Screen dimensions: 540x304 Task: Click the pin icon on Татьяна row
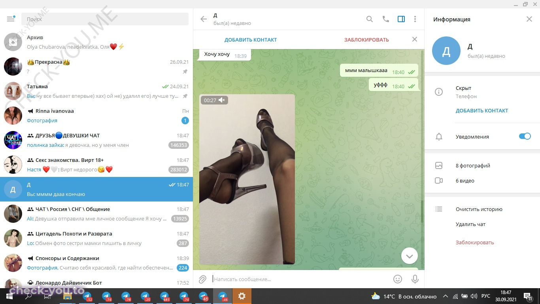click(185, 96)
